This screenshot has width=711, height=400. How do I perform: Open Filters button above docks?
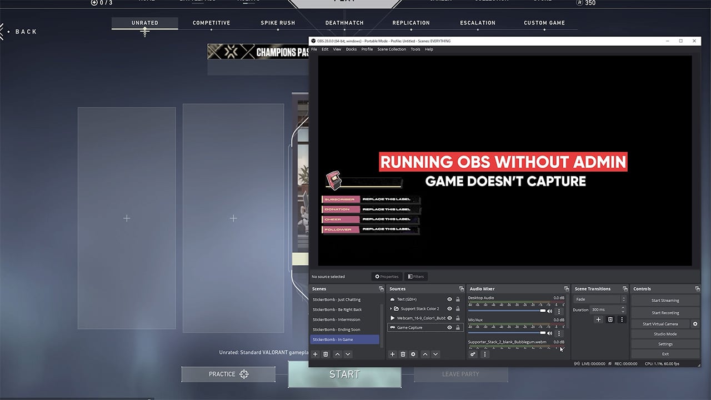[415, 277]
